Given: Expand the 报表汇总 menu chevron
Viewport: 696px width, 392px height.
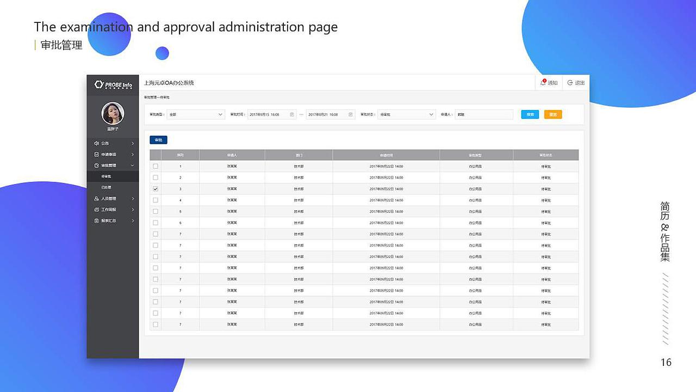Looking at the screenshot, I should coord(133,220).
